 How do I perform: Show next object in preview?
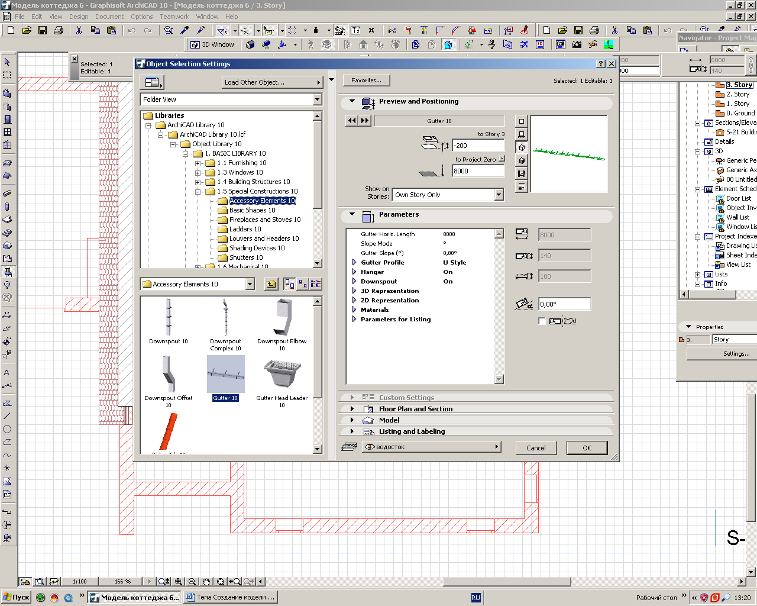(365, 121)
